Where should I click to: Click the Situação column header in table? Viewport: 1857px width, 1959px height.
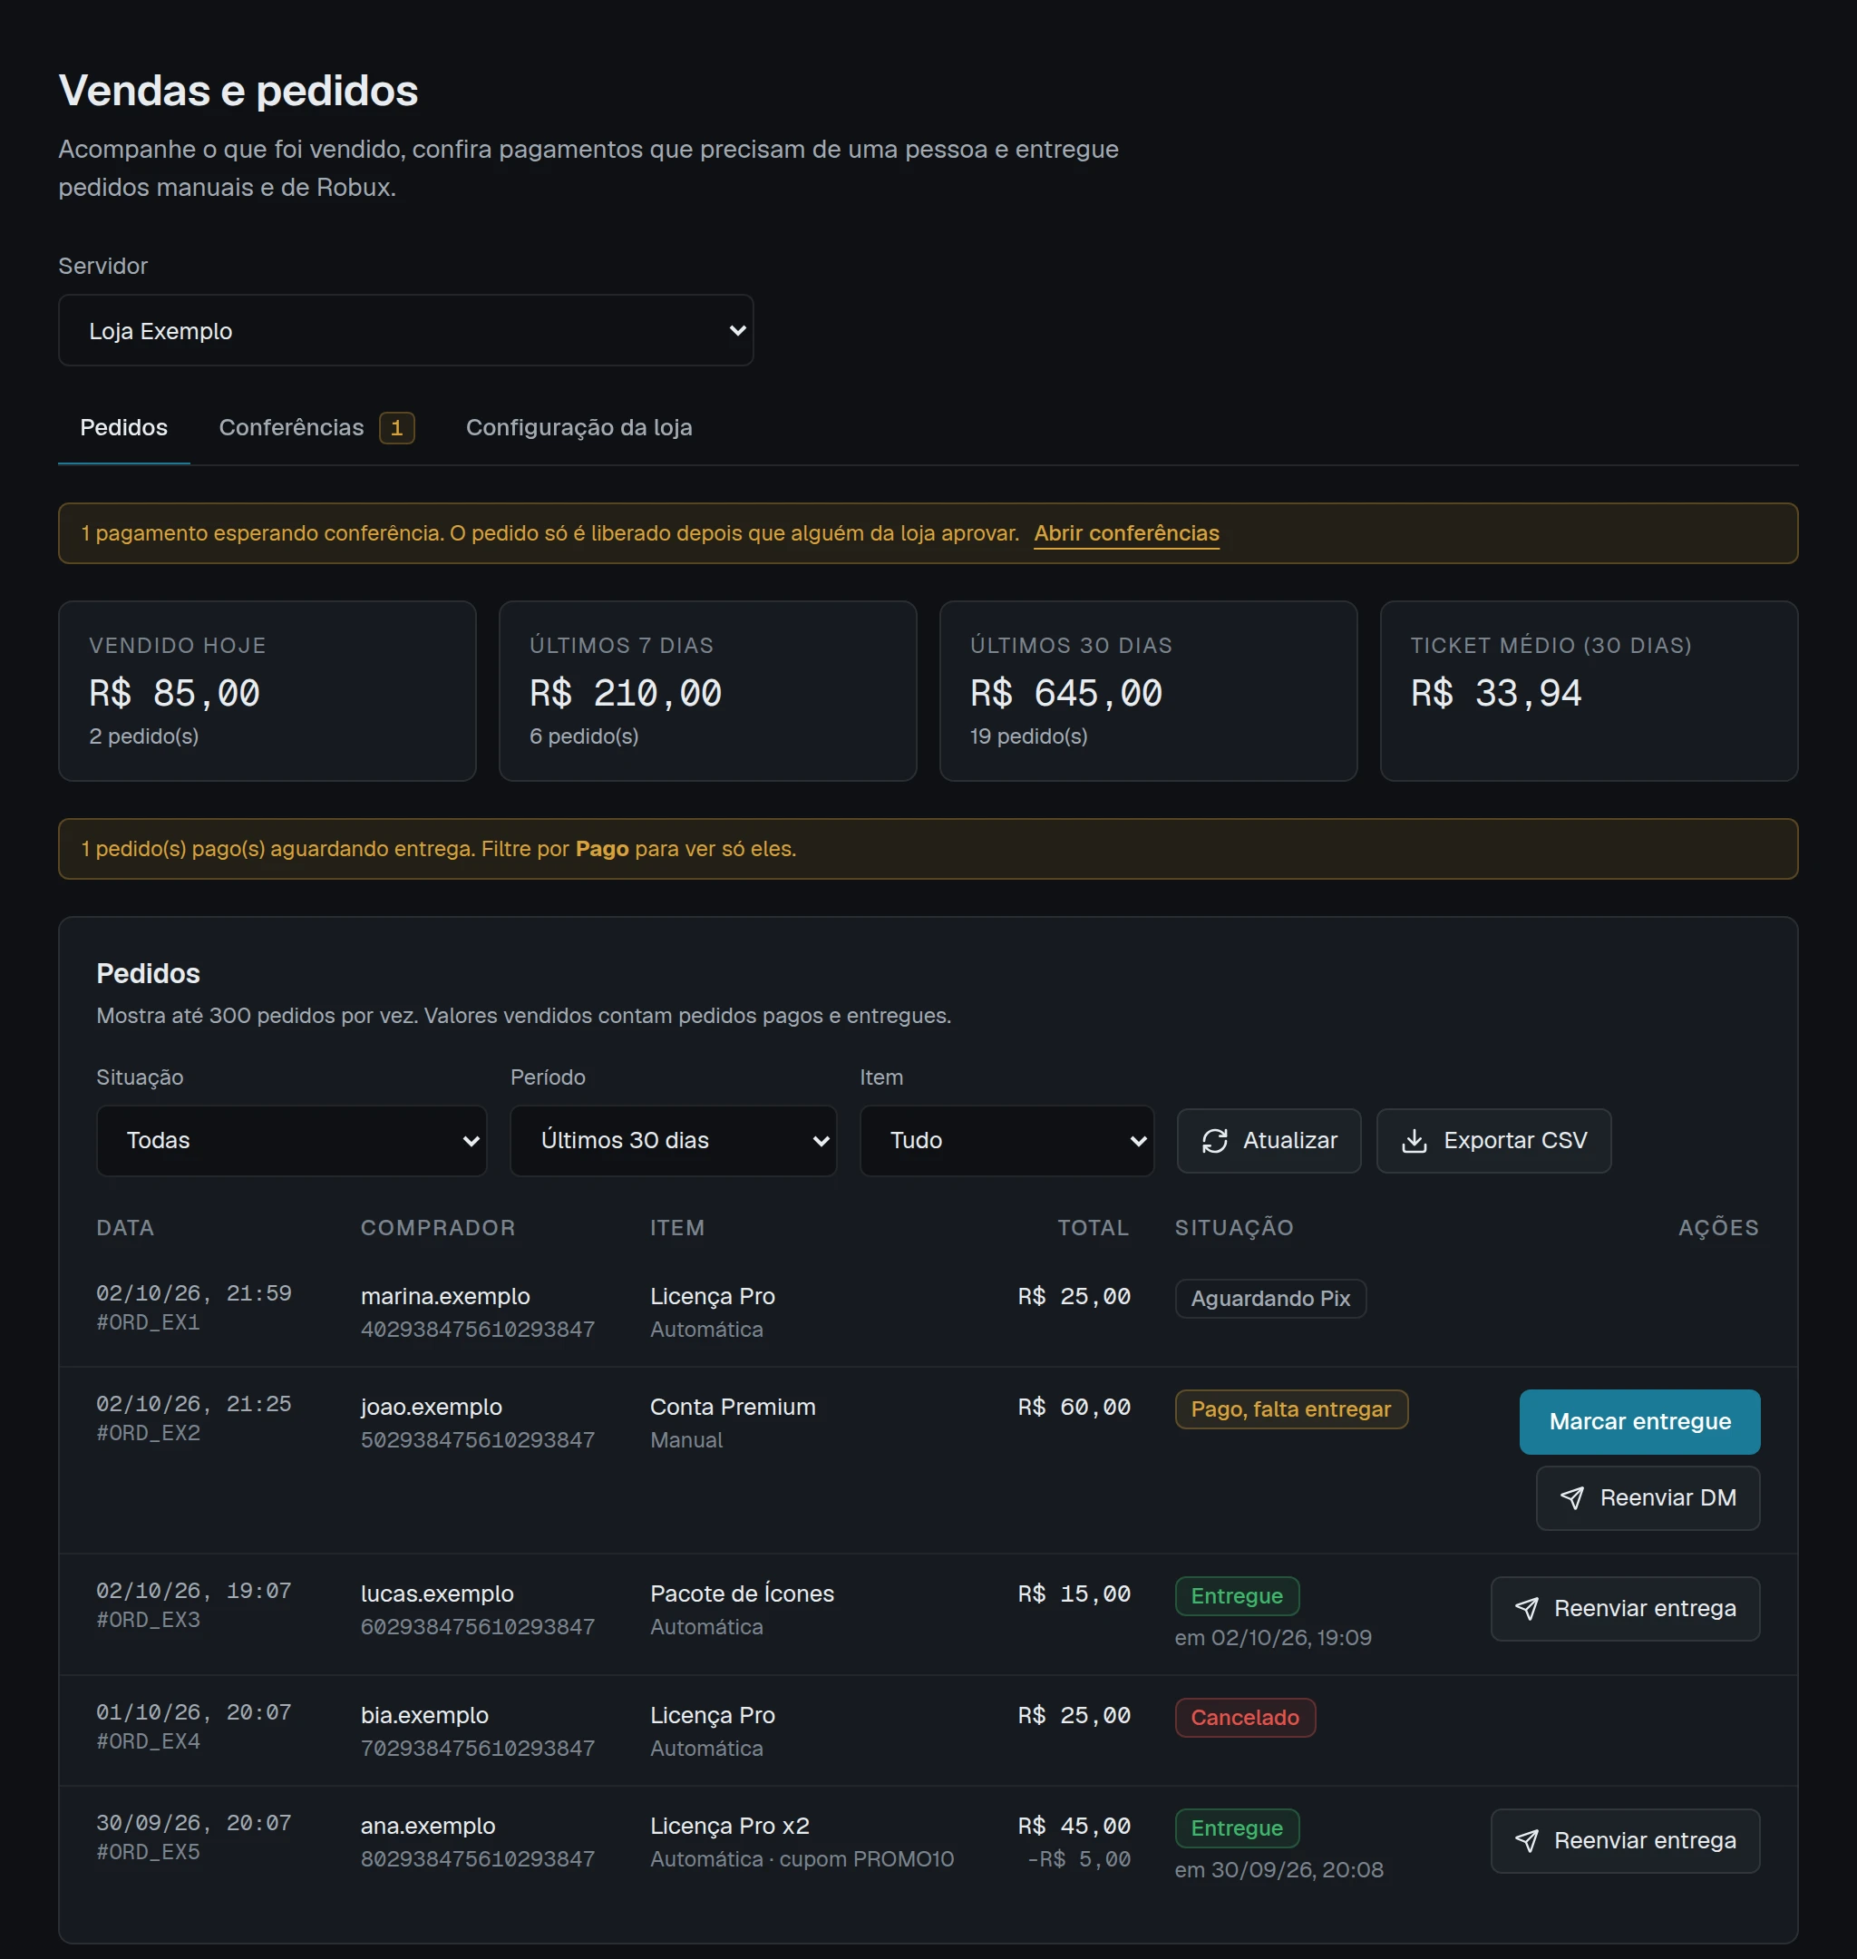click(1233, 1229)
